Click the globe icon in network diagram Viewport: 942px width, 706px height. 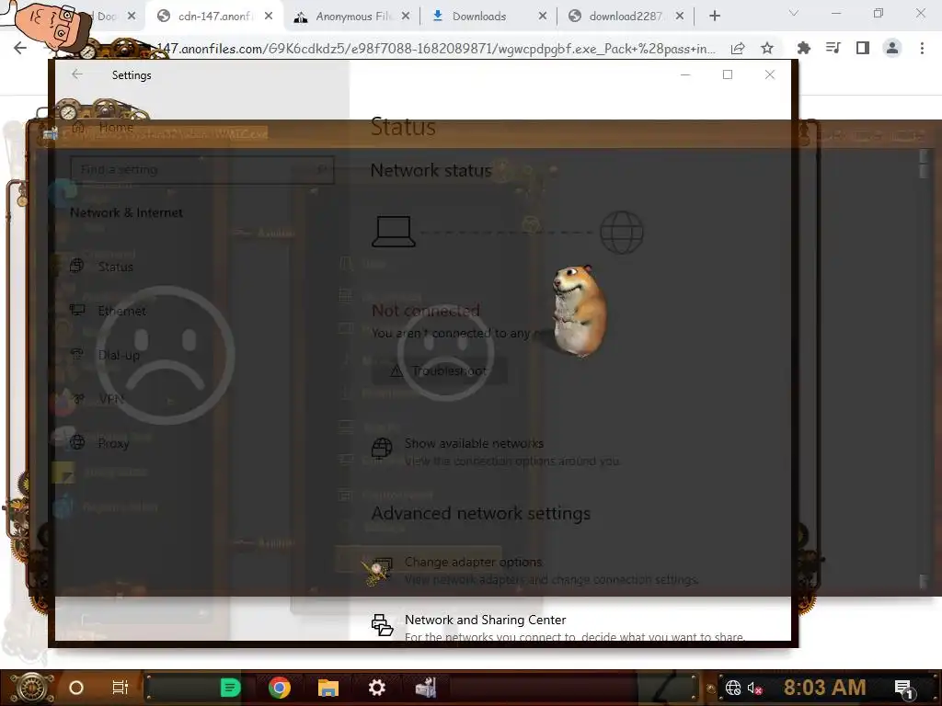point(622,233)
